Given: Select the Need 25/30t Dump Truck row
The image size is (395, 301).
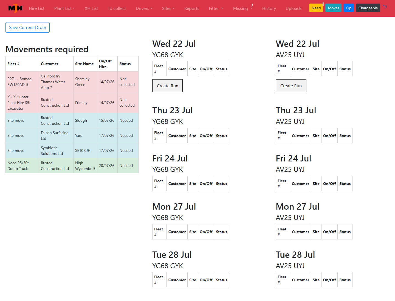Looking at the screenshot, I should tap(72, 166).
